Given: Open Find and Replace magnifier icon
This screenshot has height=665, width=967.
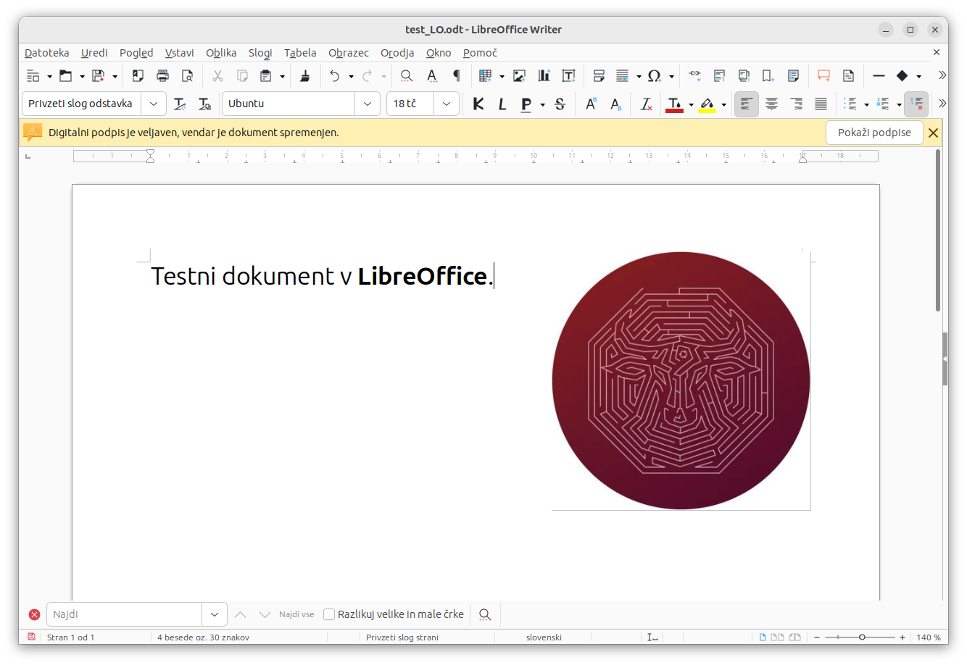Looking at the screenshot, I should [x=407, y=75].
